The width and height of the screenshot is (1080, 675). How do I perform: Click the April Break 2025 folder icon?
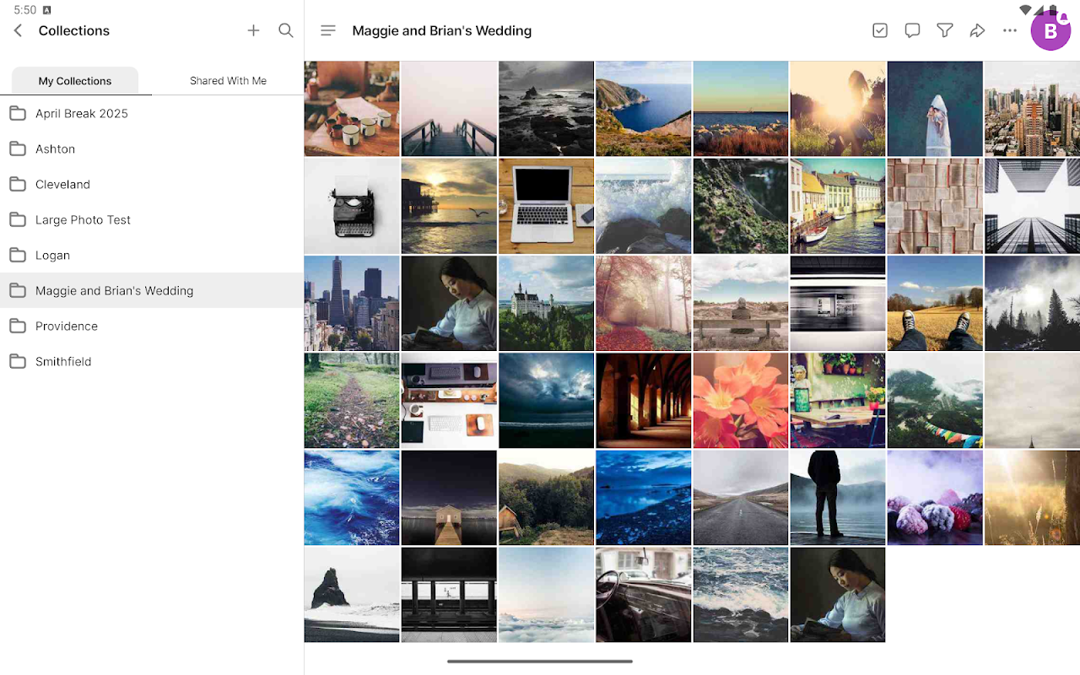(x=18, y=113)
